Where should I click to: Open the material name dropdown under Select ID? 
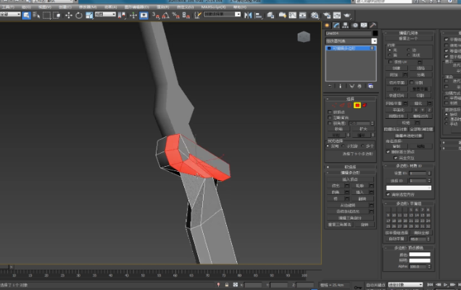click(x=410, y=188)
